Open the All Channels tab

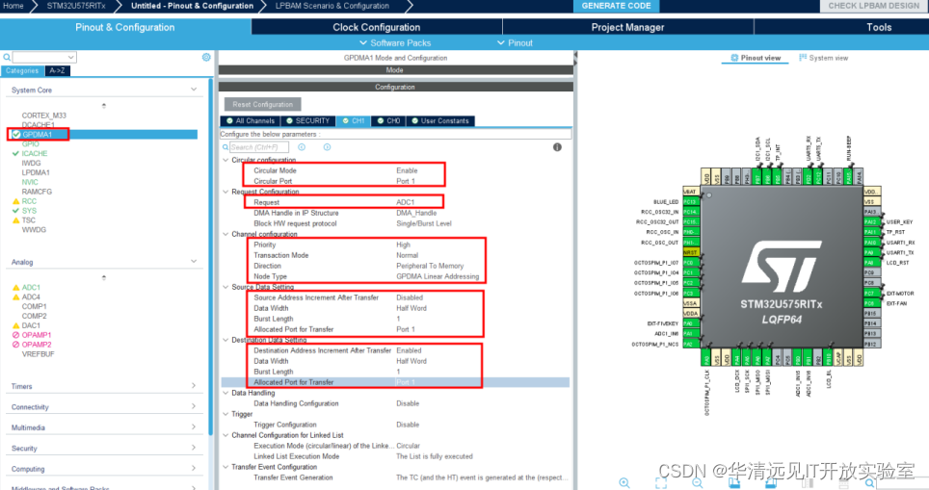point(250,120)
